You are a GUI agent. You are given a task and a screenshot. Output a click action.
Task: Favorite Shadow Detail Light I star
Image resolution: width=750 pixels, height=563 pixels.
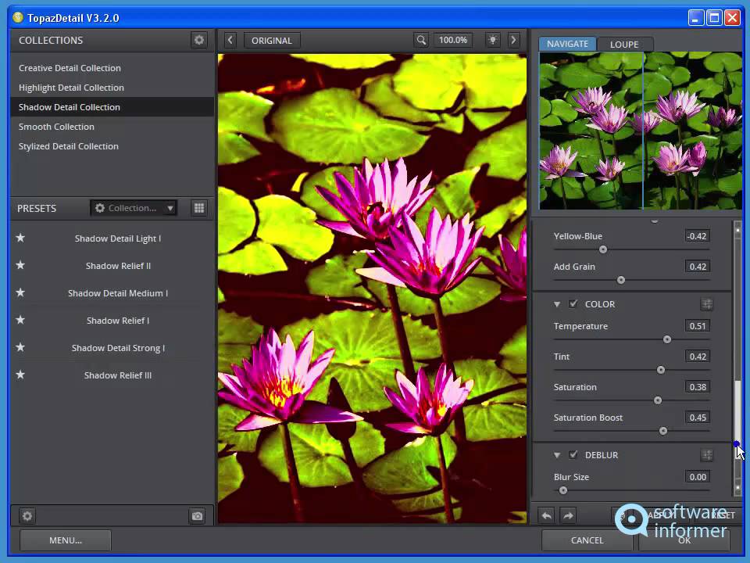[20, 238]
